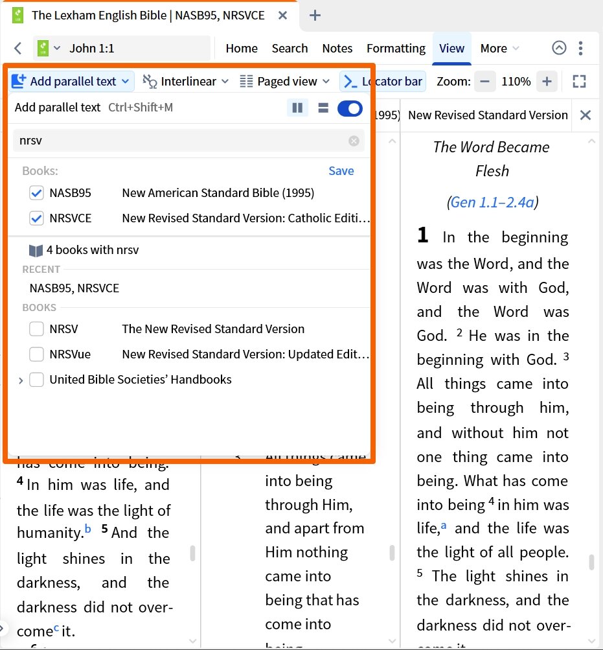Clear the nrsv search text
Screen dimensions: 603x650
pyautogui.click(x=354, y=141)
